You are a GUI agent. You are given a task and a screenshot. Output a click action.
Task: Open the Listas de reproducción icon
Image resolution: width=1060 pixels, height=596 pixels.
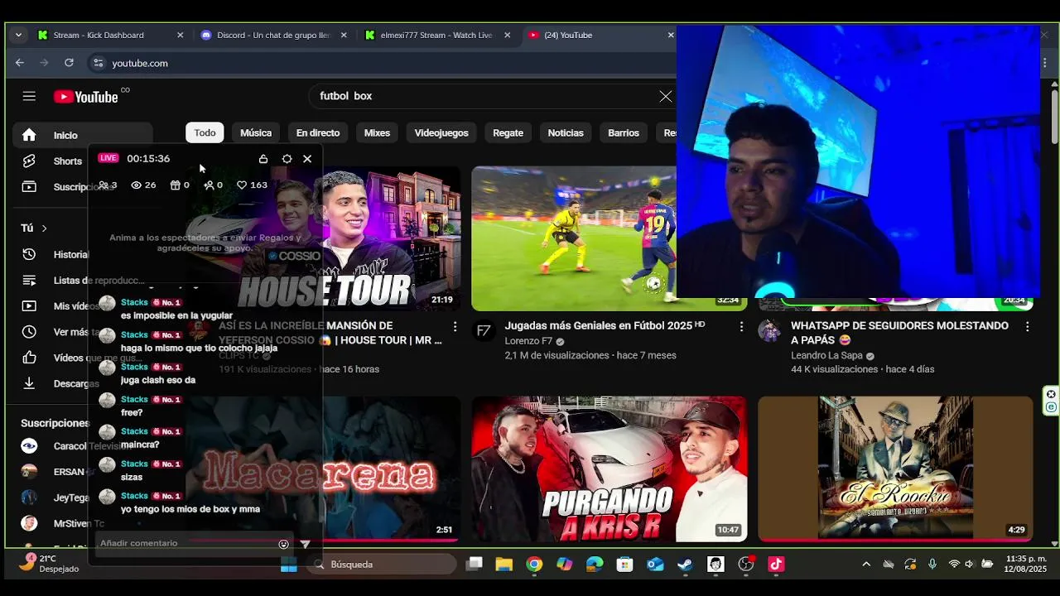29,280
